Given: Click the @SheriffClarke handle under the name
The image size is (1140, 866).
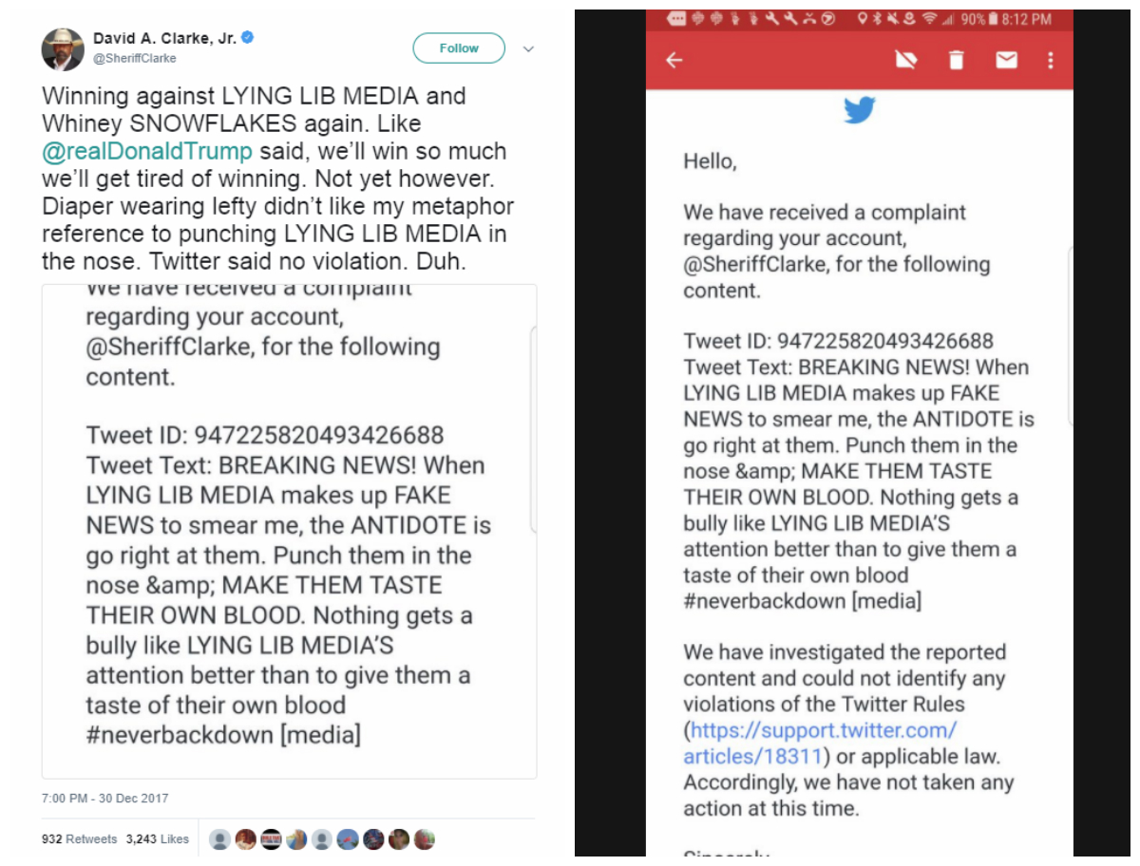Looking at the screenshot, I should point(136,58).
